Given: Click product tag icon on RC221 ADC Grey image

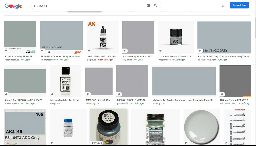Looking at the screenshot, I should (x=6, y=51).
